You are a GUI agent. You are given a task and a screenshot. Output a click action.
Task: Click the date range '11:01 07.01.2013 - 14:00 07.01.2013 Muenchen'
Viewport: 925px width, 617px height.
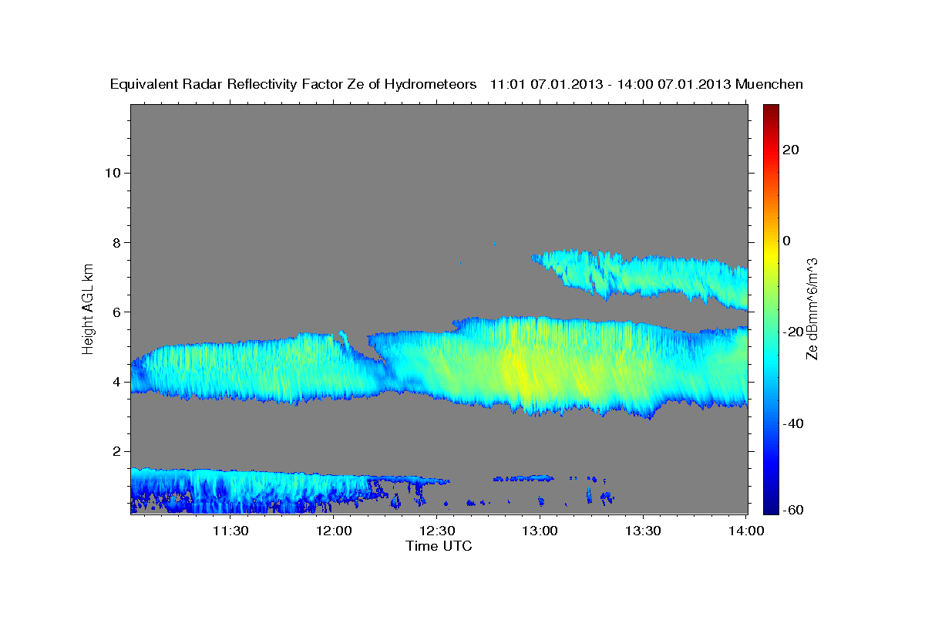(x=647, y=84)
